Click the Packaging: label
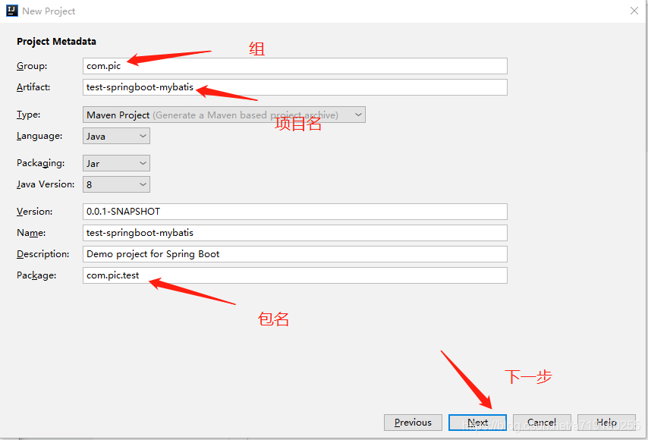The width and height of the screenshot is (648, 440). pyautogui.click(x=40, y=163)
